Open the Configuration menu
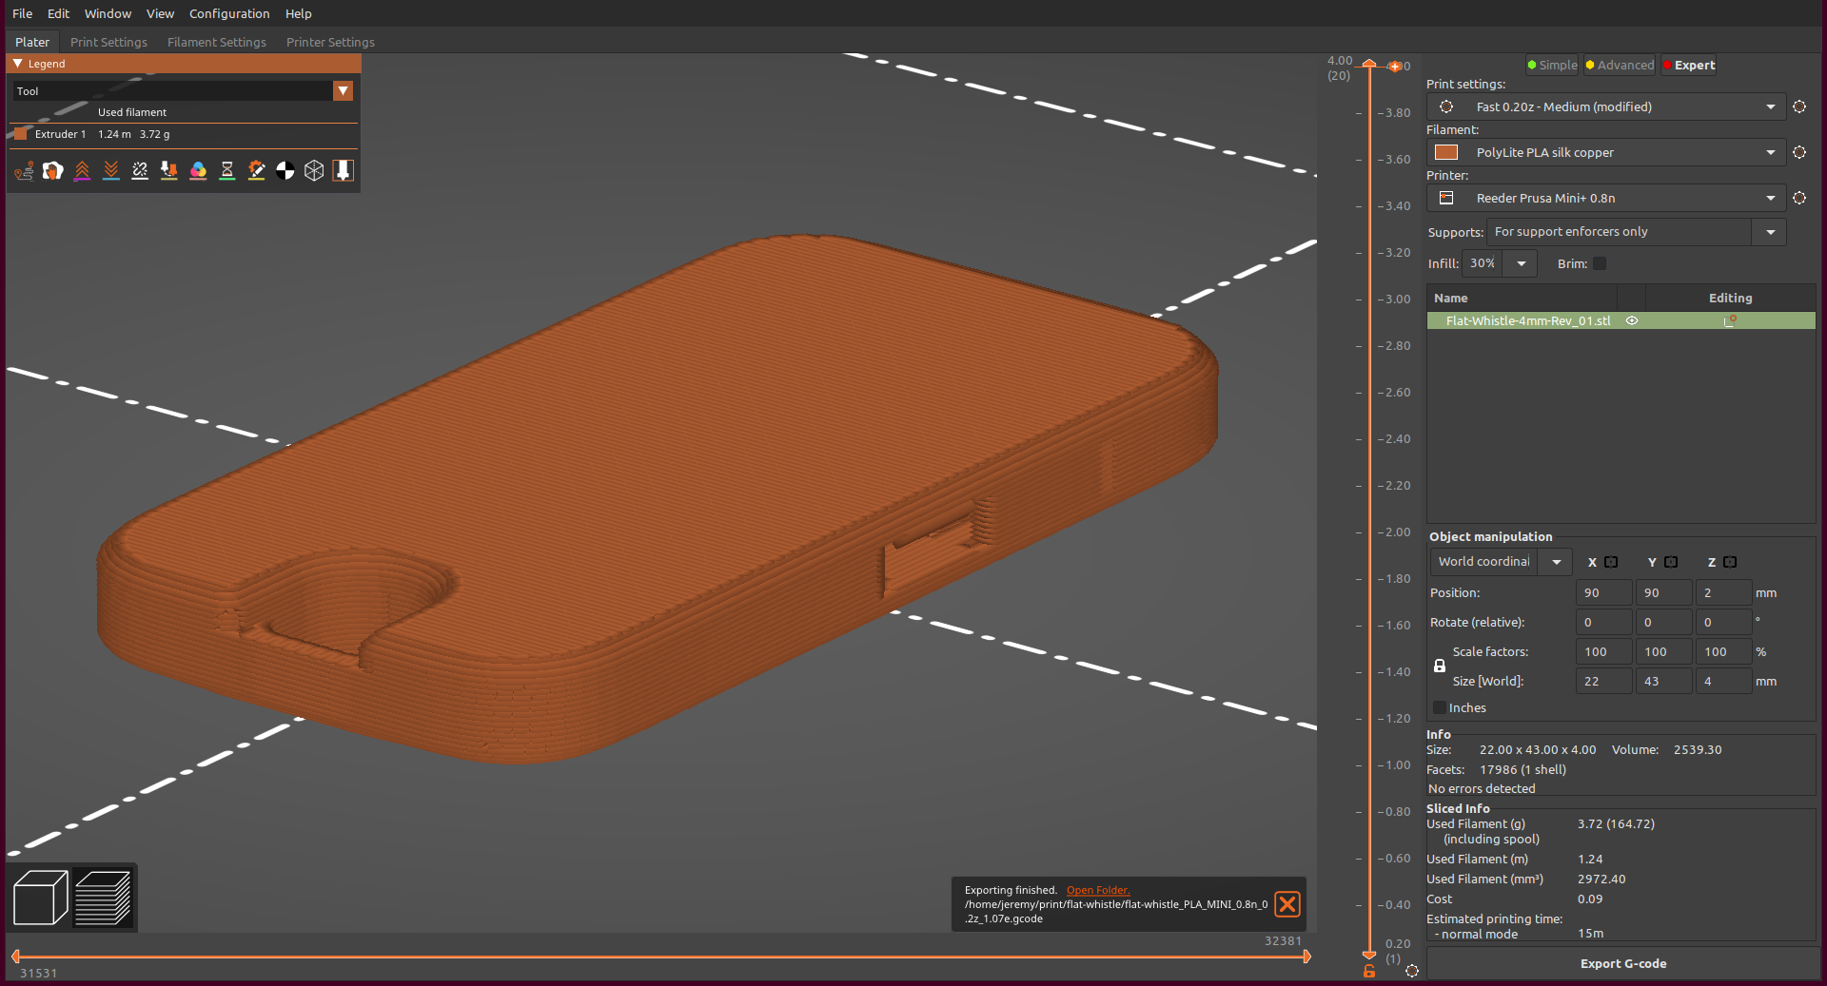 click(228, 13)
